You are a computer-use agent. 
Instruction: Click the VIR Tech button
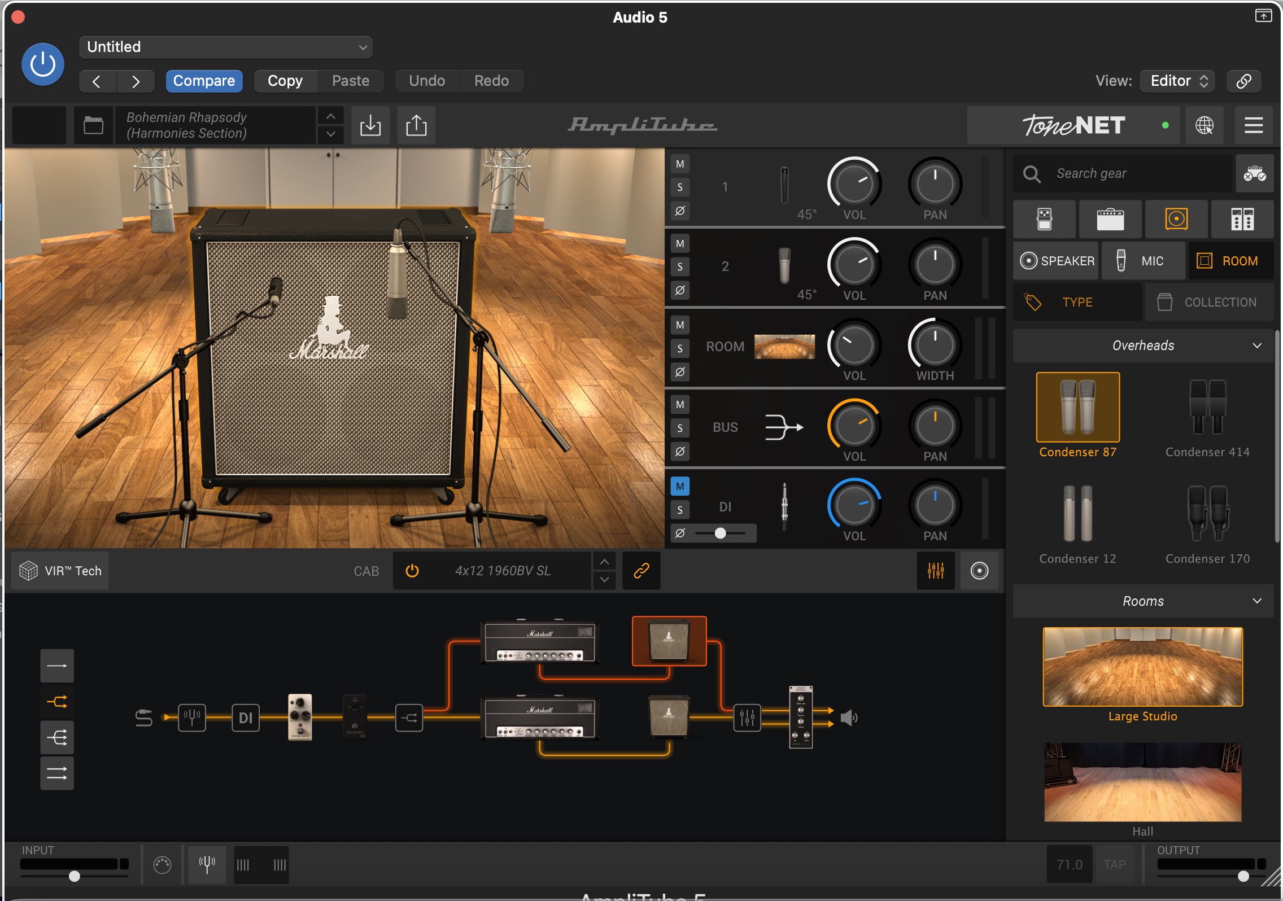[x=60, y=571]
